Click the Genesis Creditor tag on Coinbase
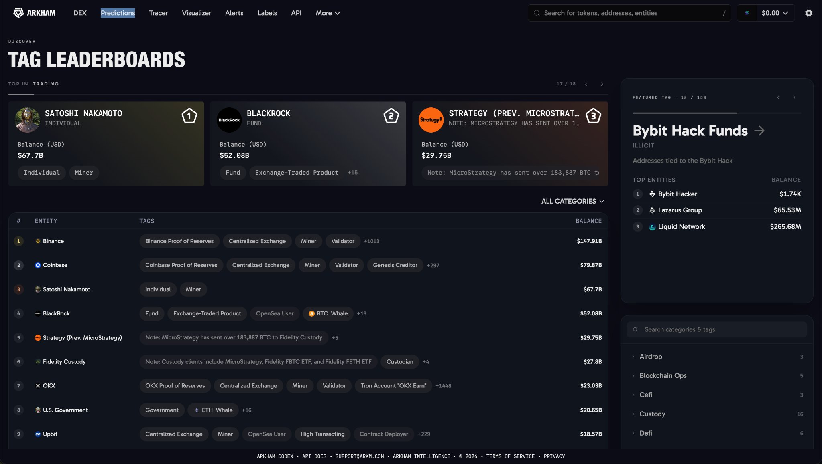The height and width of the screenshot is (464, 822). (395, 265)
